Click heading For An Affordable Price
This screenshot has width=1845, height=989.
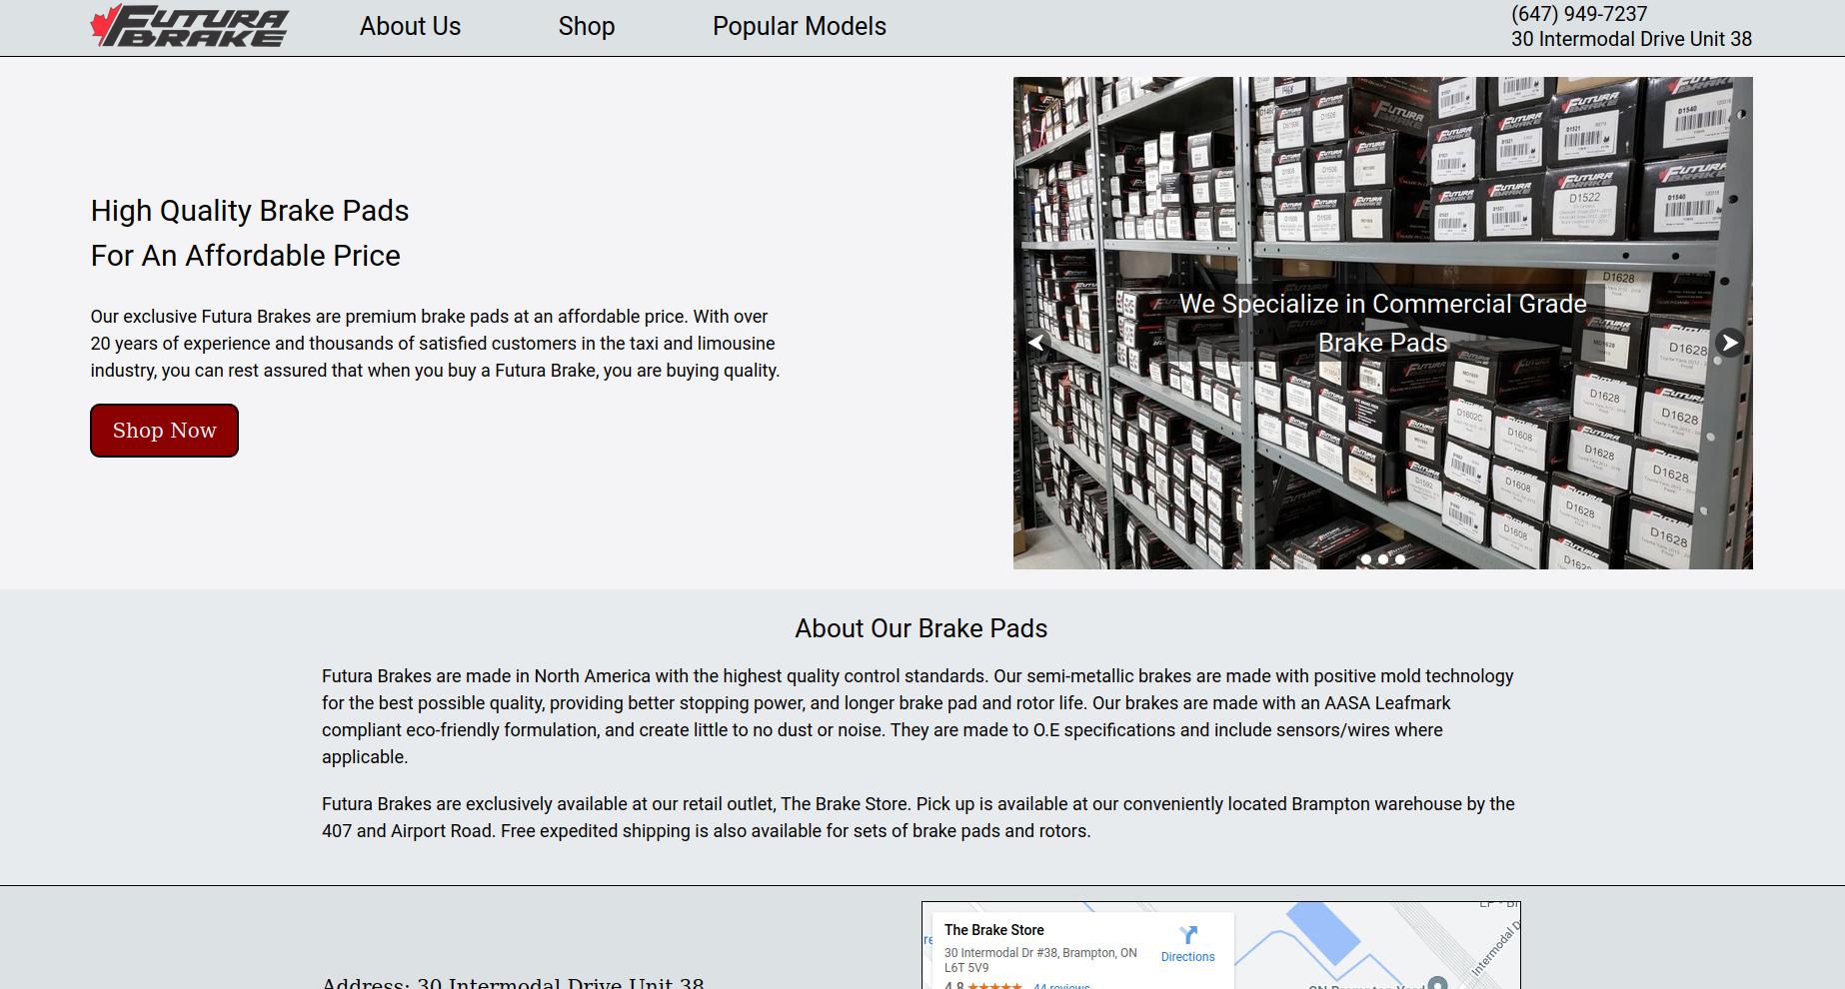pos(246,256)
